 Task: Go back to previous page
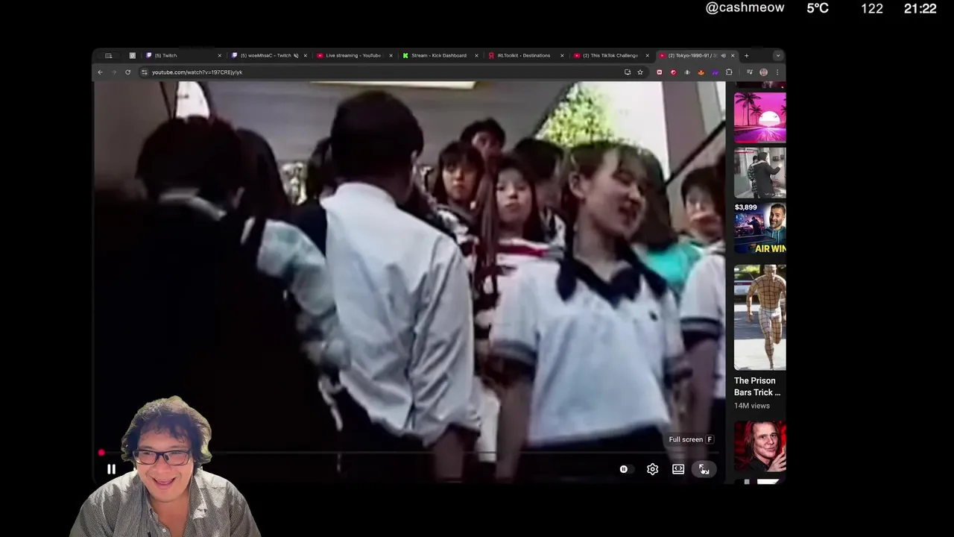click(x=100, y=72)
